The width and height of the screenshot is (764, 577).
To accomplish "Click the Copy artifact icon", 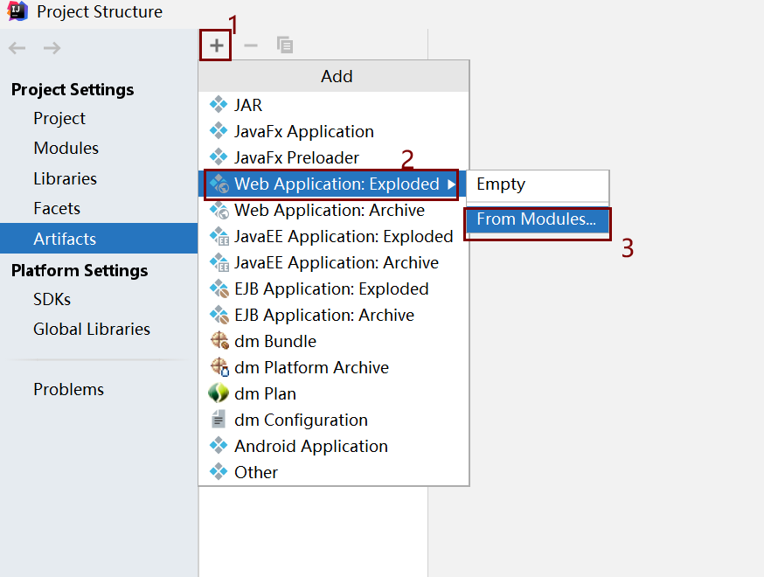I will [284, 44].
